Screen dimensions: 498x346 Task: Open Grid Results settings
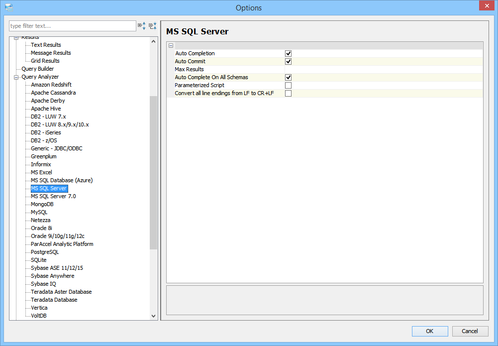[45, 61]
